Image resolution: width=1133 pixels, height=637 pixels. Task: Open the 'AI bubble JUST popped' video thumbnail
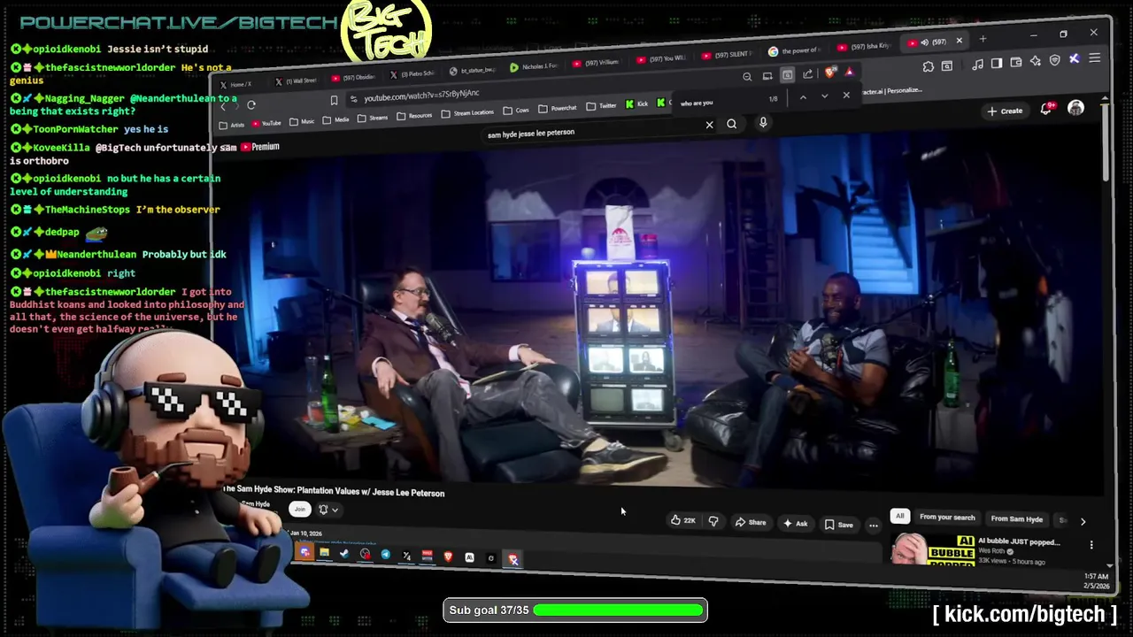(931, 549)
